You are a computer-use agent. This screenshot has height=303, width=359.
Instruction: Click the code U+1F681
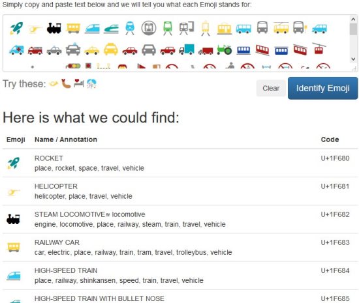[x=336, y=186]
